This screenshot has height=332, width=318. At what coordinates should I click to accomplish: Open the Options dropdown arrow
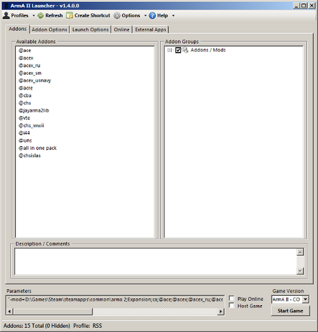[x=145, y=16]
